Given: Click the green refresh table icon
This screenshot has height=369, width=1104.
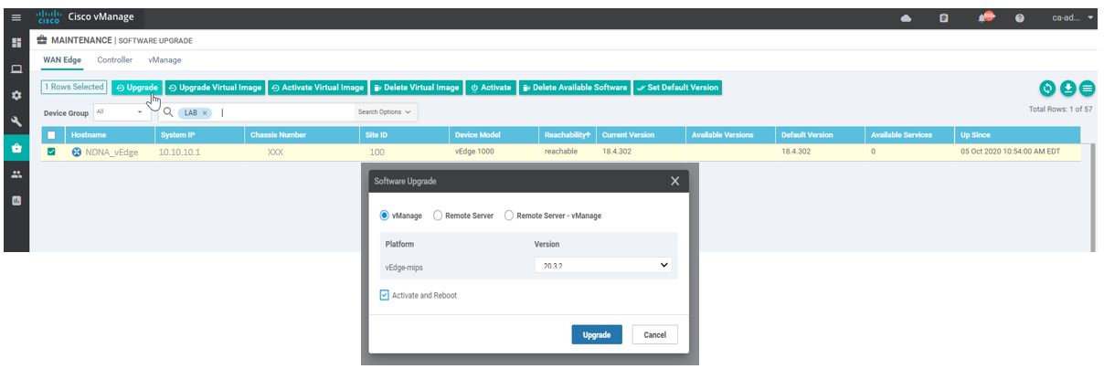Looking at the screenshot, I should tap(1048, 88).
